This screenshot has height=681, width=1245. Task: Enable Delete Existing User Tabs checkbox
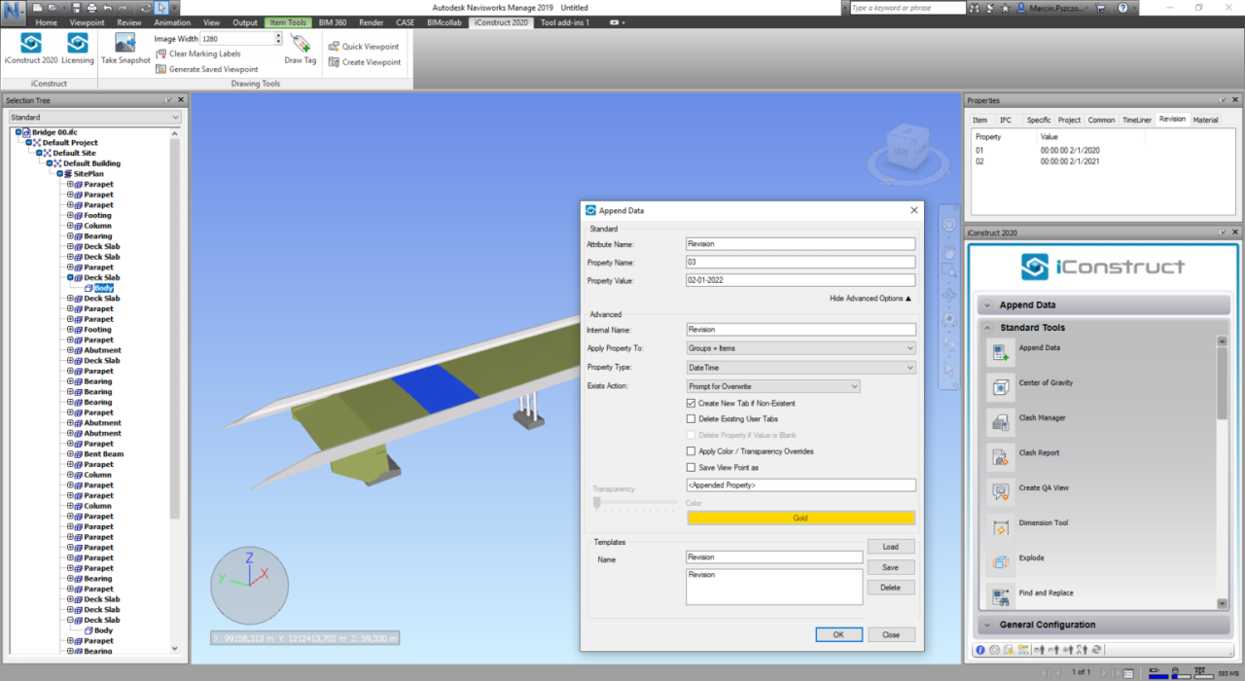coord(692,419)
